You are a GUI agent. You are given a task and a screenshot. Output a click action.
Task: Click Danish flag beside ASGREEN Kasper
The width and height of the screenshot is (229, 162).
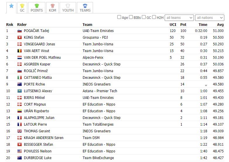point(20,64)
